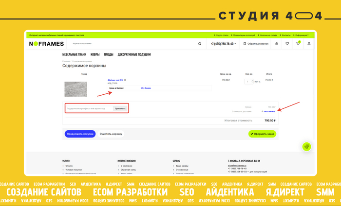Viewport: 341px width, 206px height.
Task: Click the Оформить заказ button
Action: (262, 134)
